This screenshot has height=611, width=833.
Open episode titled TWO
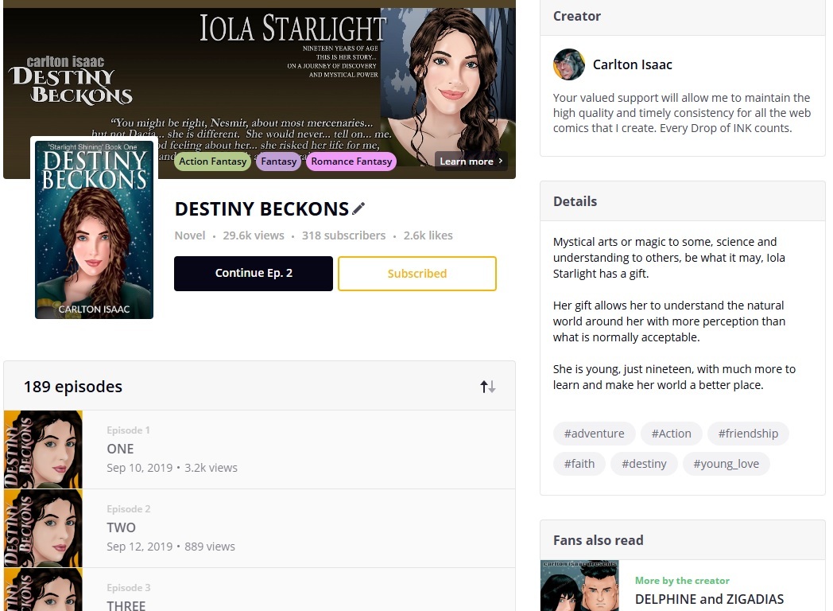click(x=122, y=527)
